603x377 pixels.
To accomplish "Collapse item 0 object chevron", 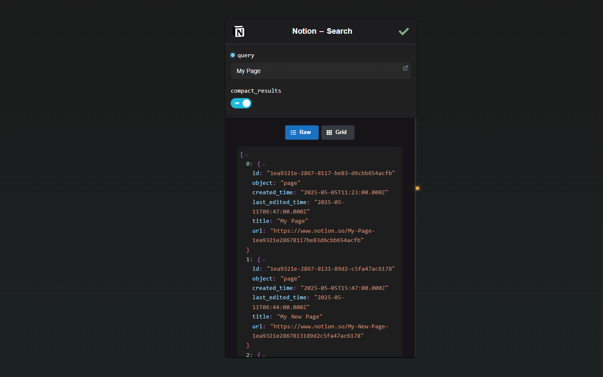I will [263, 164].
